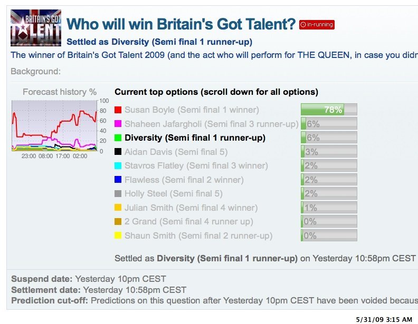Click the blue Flawless color swatch
The width and height of the screenshot is (418, 324).
[118, 180]
